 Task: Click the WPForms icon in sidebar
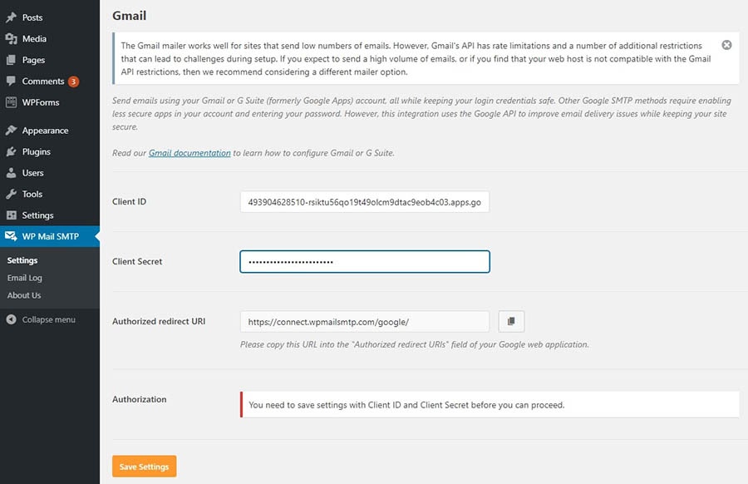point(11,103)
